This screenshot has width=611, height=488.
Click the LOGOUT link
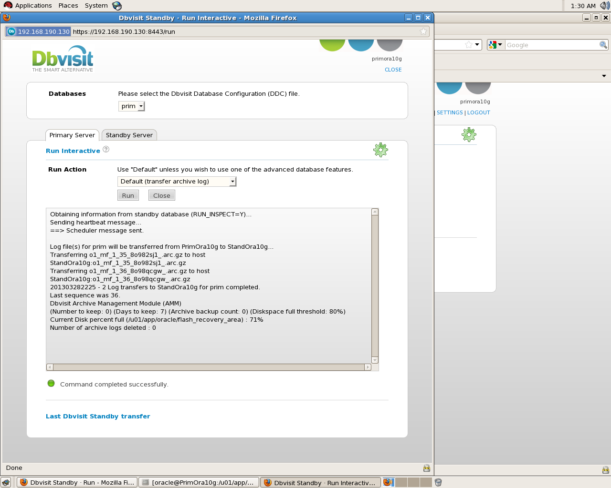pos(478,112)
